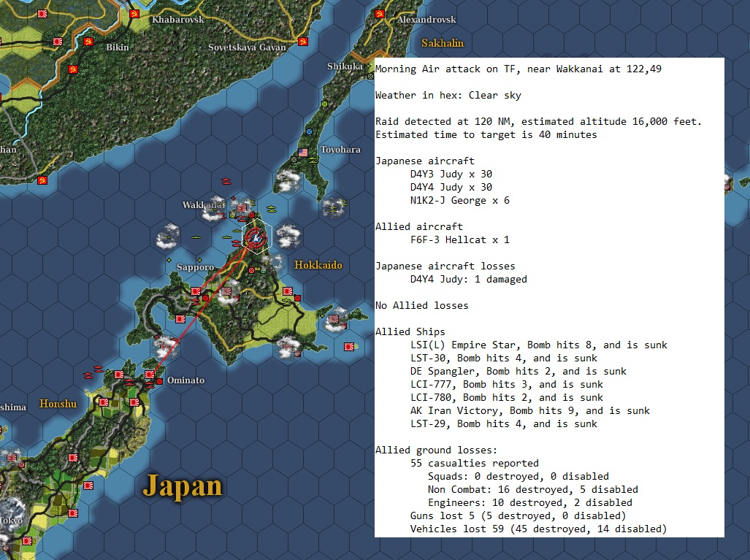Click the large Japan country label
Viewport: 750px width, 560px height.
tap(183, 486)
